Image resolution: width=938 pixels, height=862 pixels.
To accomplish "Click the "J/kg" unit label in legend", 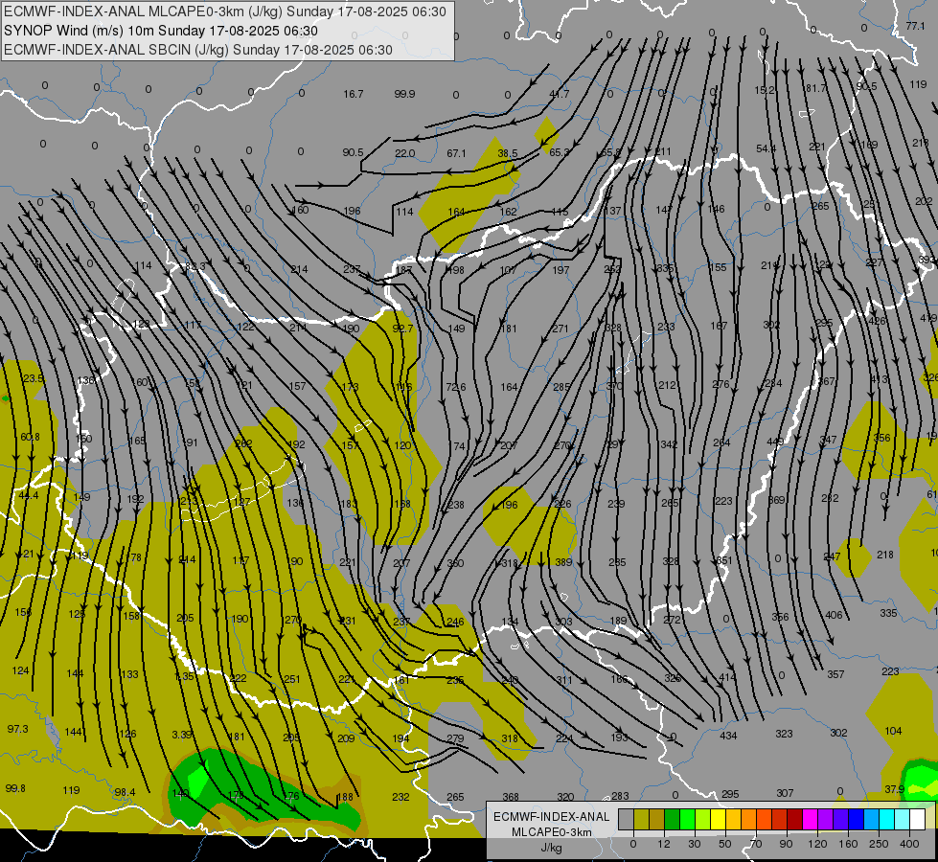I will click(552, 848).
